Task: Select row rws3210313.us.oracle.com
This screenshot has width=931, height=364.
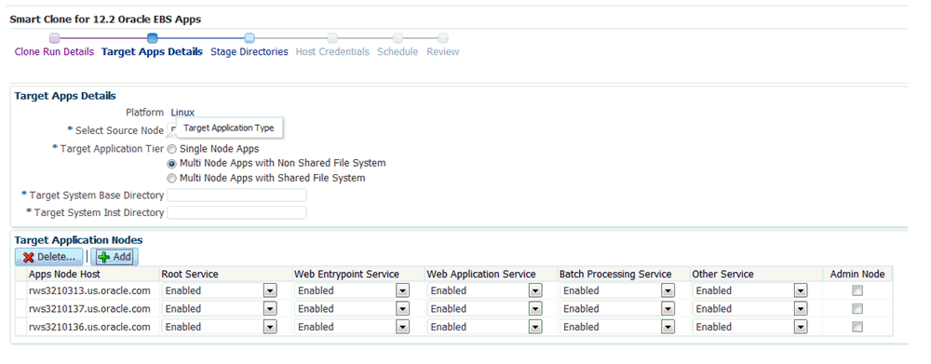Action: (89, 291)
